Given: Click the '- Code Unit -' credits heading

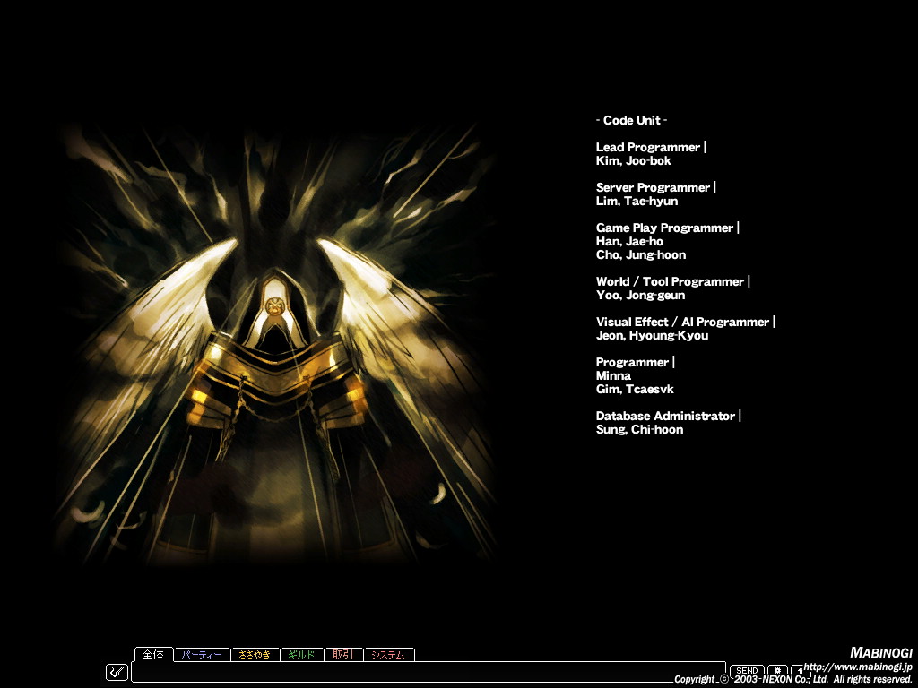Looking at the screenshot, I should tap(632, 120).
